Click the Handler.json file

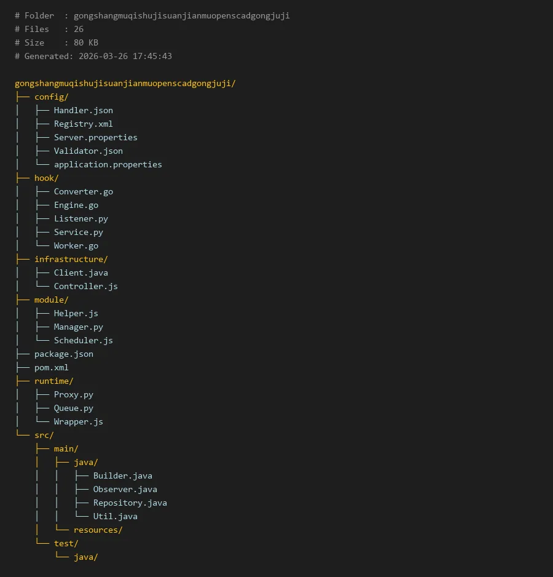click(83, 110)
